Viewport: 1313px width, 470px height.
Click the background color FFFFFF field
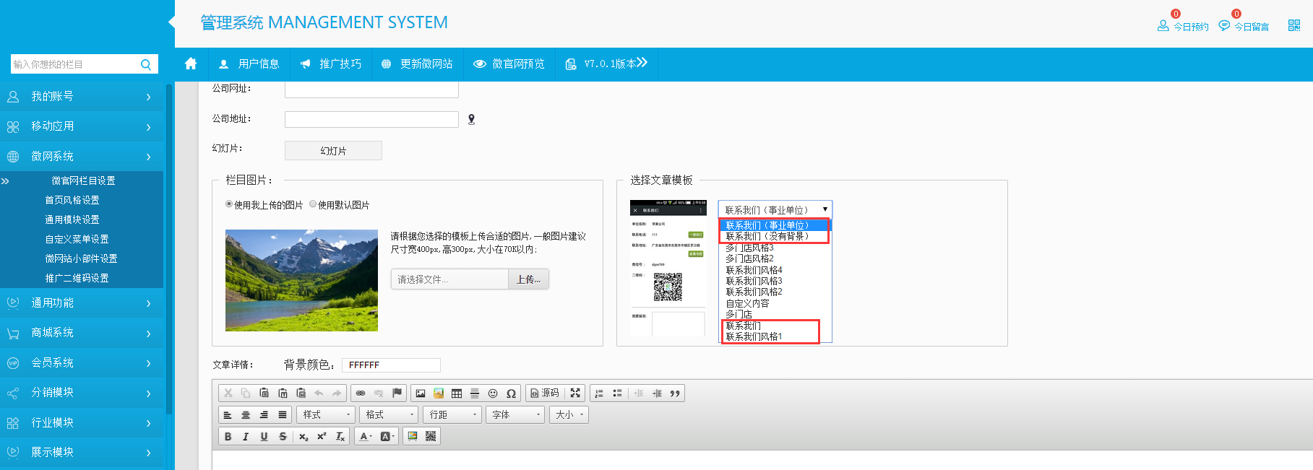click(x=390, y=365)
